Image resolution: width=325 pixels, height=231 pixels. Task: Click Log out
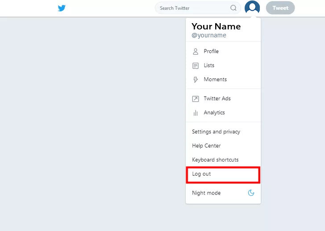223,174
